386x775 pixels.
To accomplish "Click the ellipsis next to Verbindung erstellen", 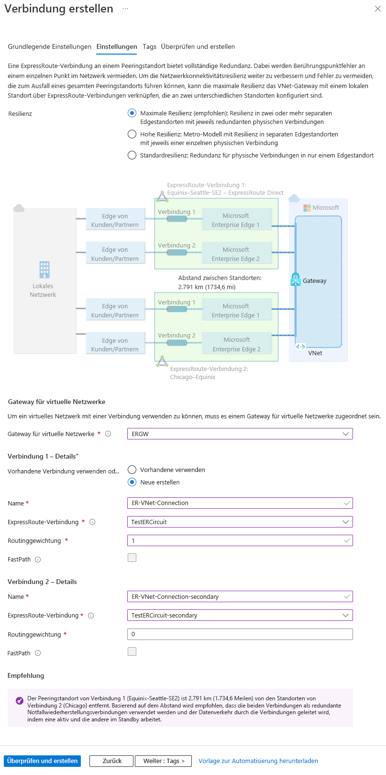I will coord(125,9).
